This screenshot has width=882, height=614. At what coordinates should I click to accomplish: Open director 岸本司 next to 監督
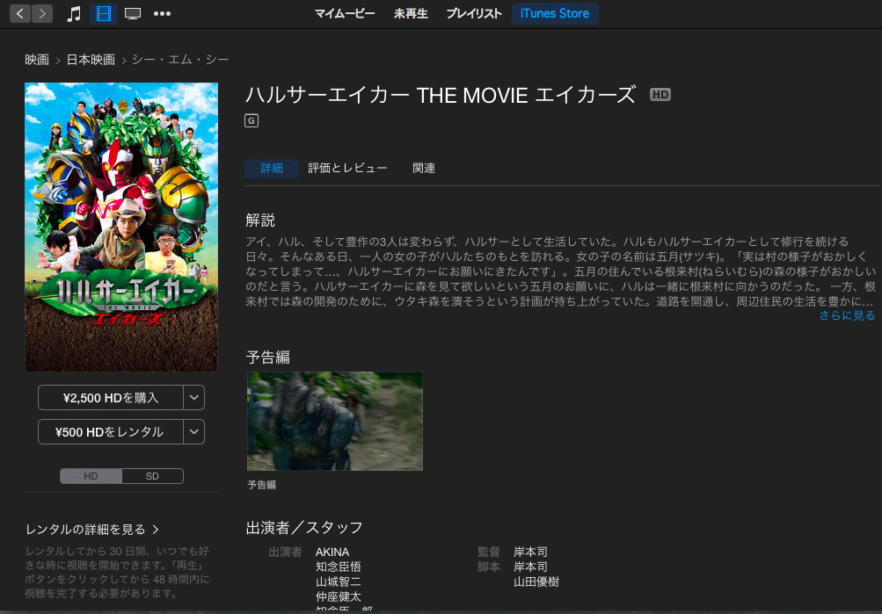tap(530, 553)
